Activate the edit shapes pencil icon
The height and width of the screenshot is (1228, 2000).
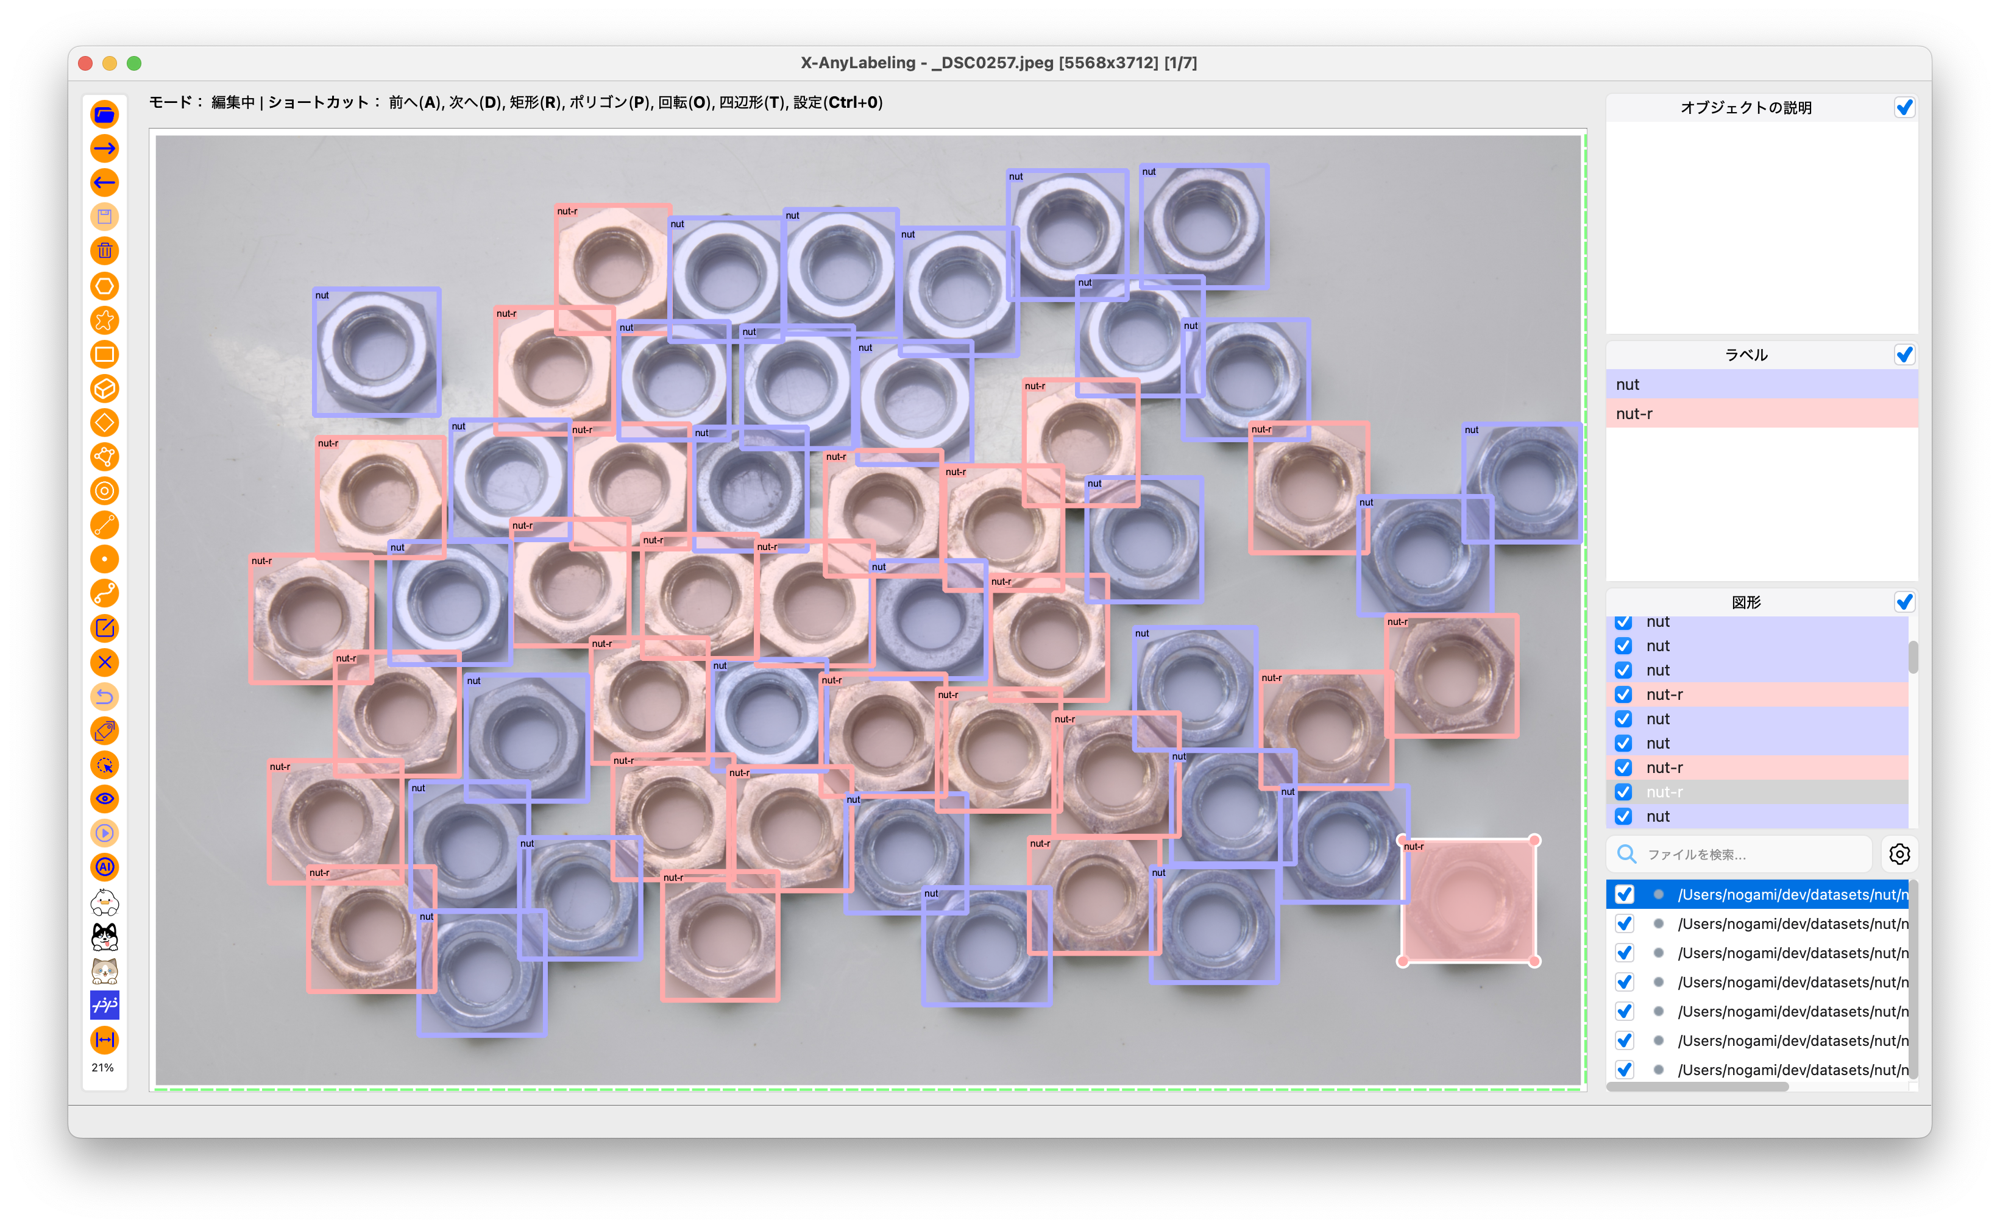tap(105, 628)
